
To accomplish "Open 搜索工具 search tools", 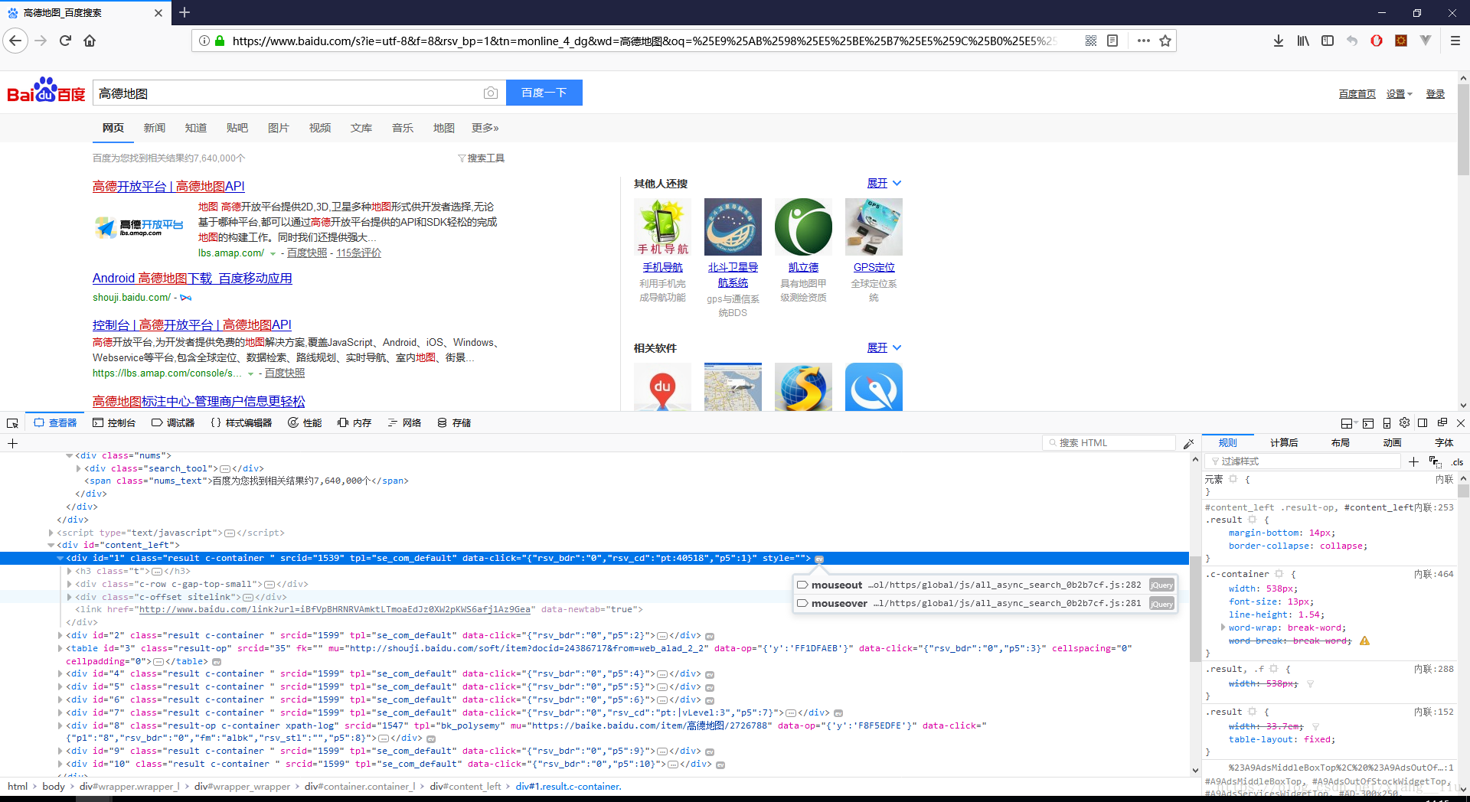I will 481,158.
